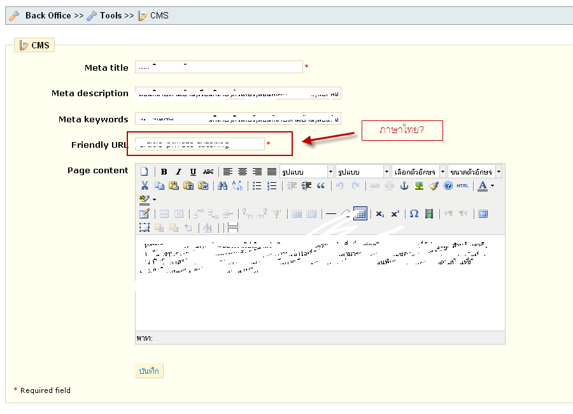Click the Redo arrow

click(355, 186)
